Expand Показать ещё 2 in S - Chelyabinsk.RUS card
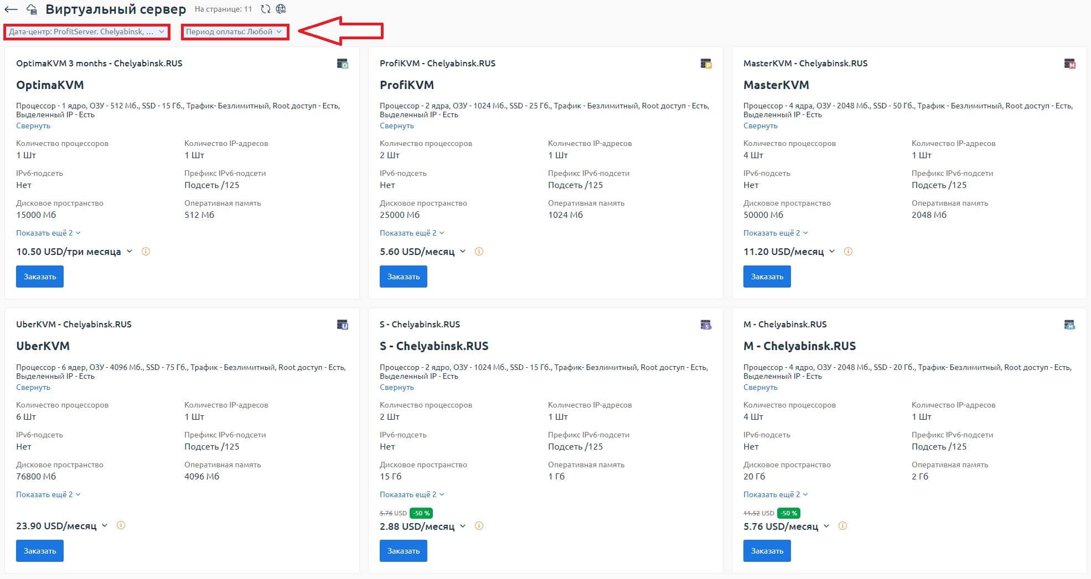This screenshot has width=1091, height=579. pos(412,494)
